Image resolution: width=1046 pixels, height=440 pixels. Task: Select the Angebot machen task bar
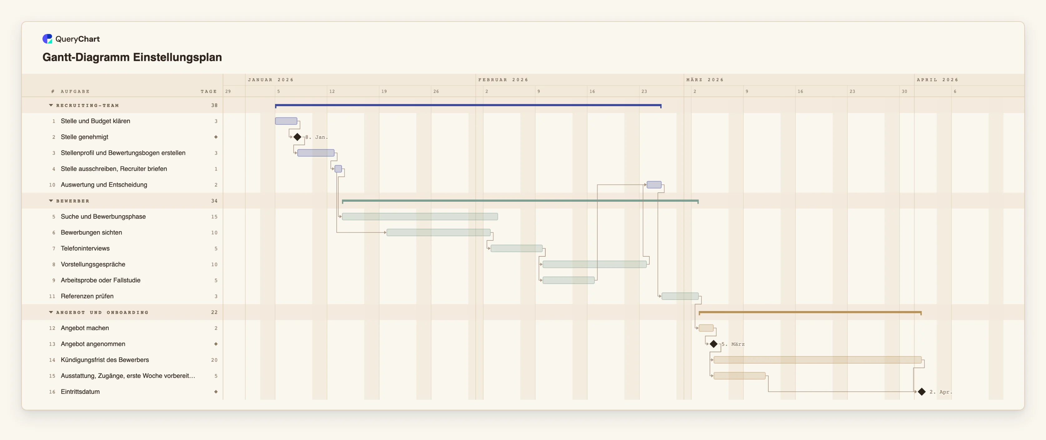[706, 328]
